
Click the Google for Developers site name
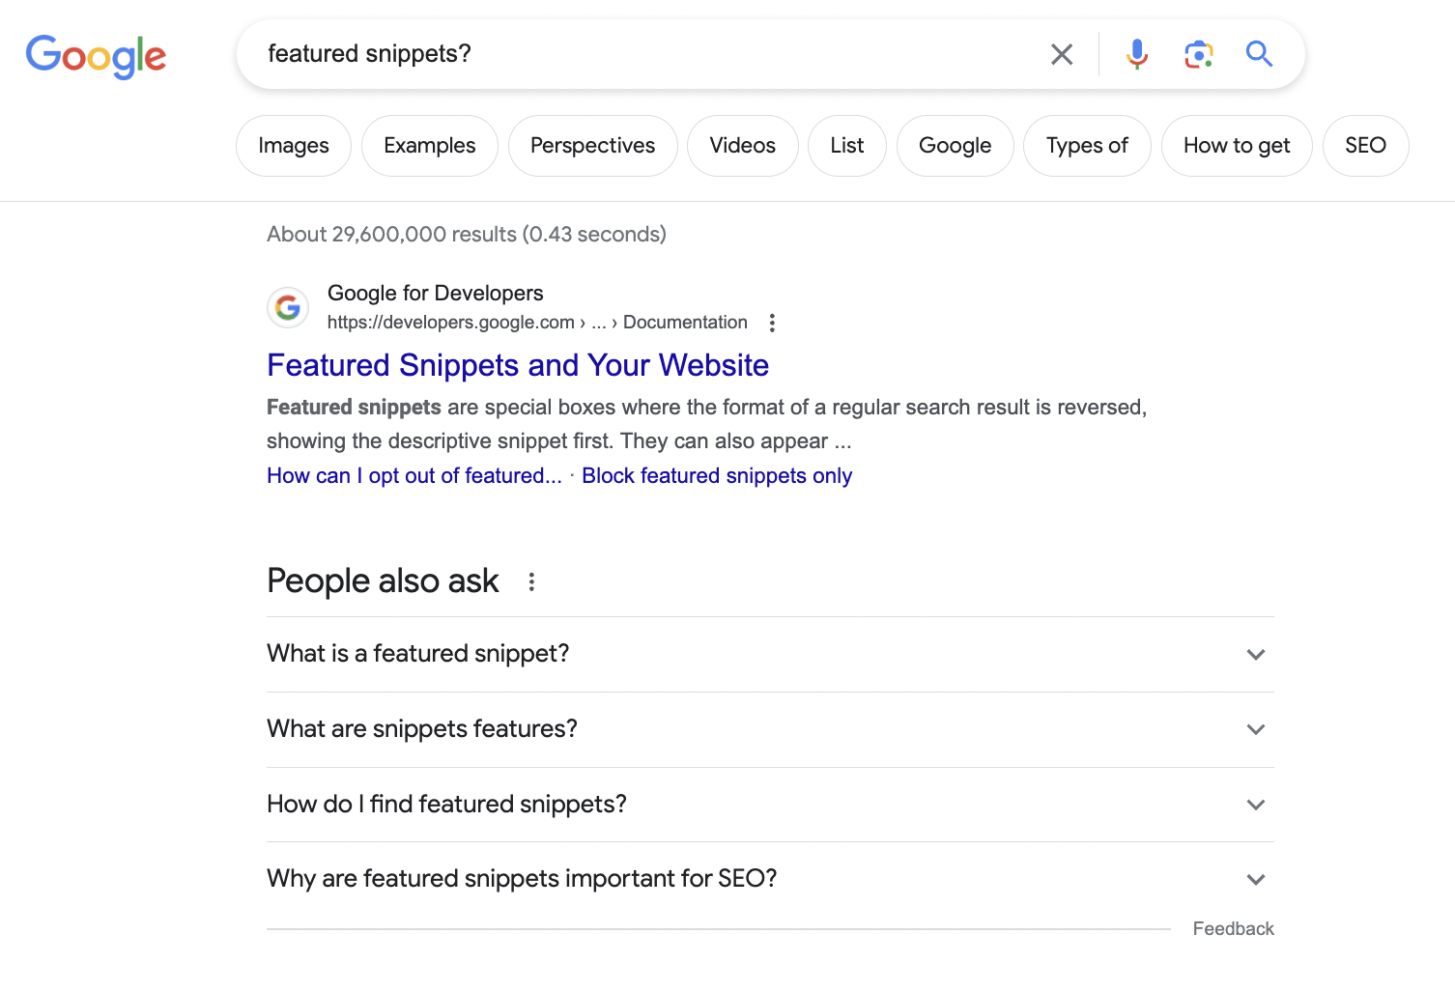click(x=436, y=293)
